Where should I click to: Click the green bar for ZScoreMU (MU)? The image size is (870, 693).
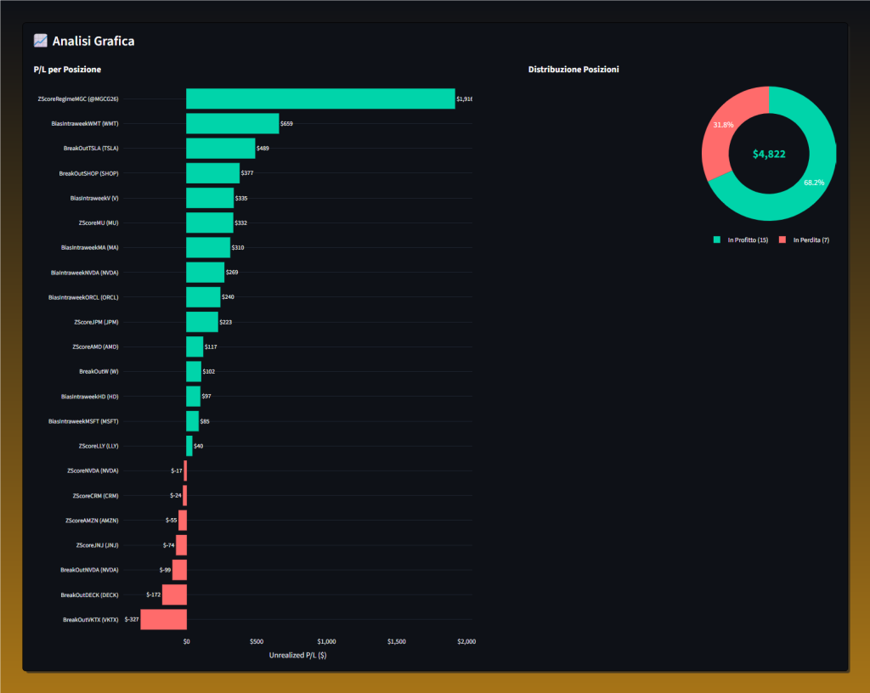coord(211,223)
